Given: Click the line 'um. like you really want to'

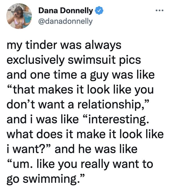Looking at the screenshot, I should point(80,164).
